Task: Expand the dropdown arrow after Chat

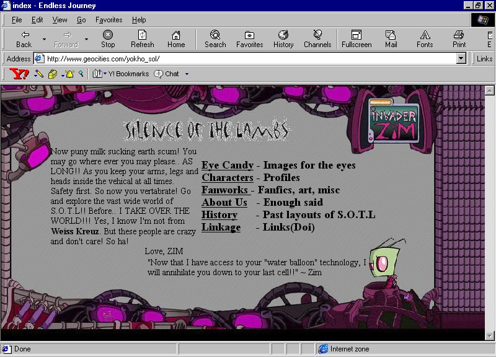Action: click(187, 74)
